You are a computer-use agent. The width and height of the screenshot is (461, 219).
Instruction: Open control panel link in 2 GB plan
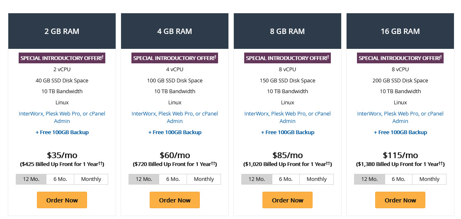tap(62, 117)
